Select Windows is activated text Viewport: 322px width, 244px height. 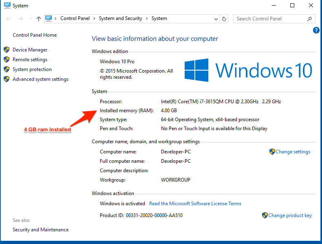[x=122, y=204]
